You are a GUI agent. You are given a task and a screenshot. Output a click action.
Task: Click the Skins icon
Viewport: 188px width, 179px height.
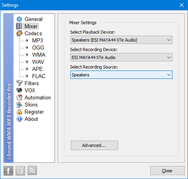tap(19, 105)
